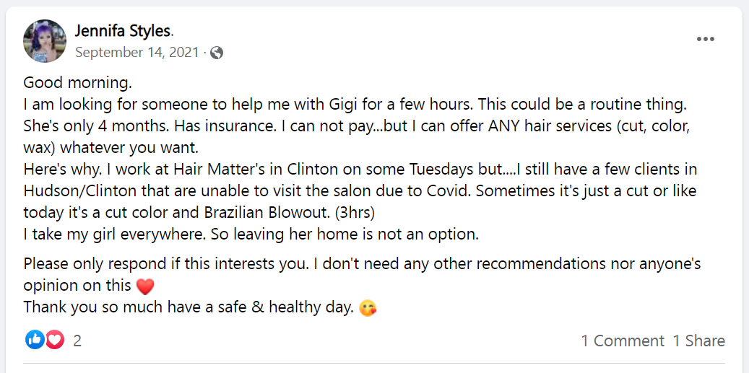Click the 'Thank you so much' closing line
The width and height of the screenshot is (749, 373).
click(189, 307)
